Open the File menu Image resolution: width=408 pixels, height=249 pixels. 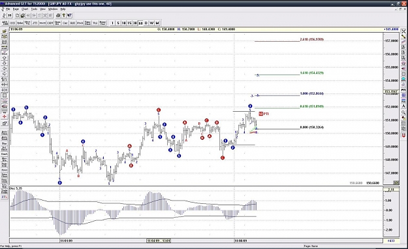pos(8,9)
